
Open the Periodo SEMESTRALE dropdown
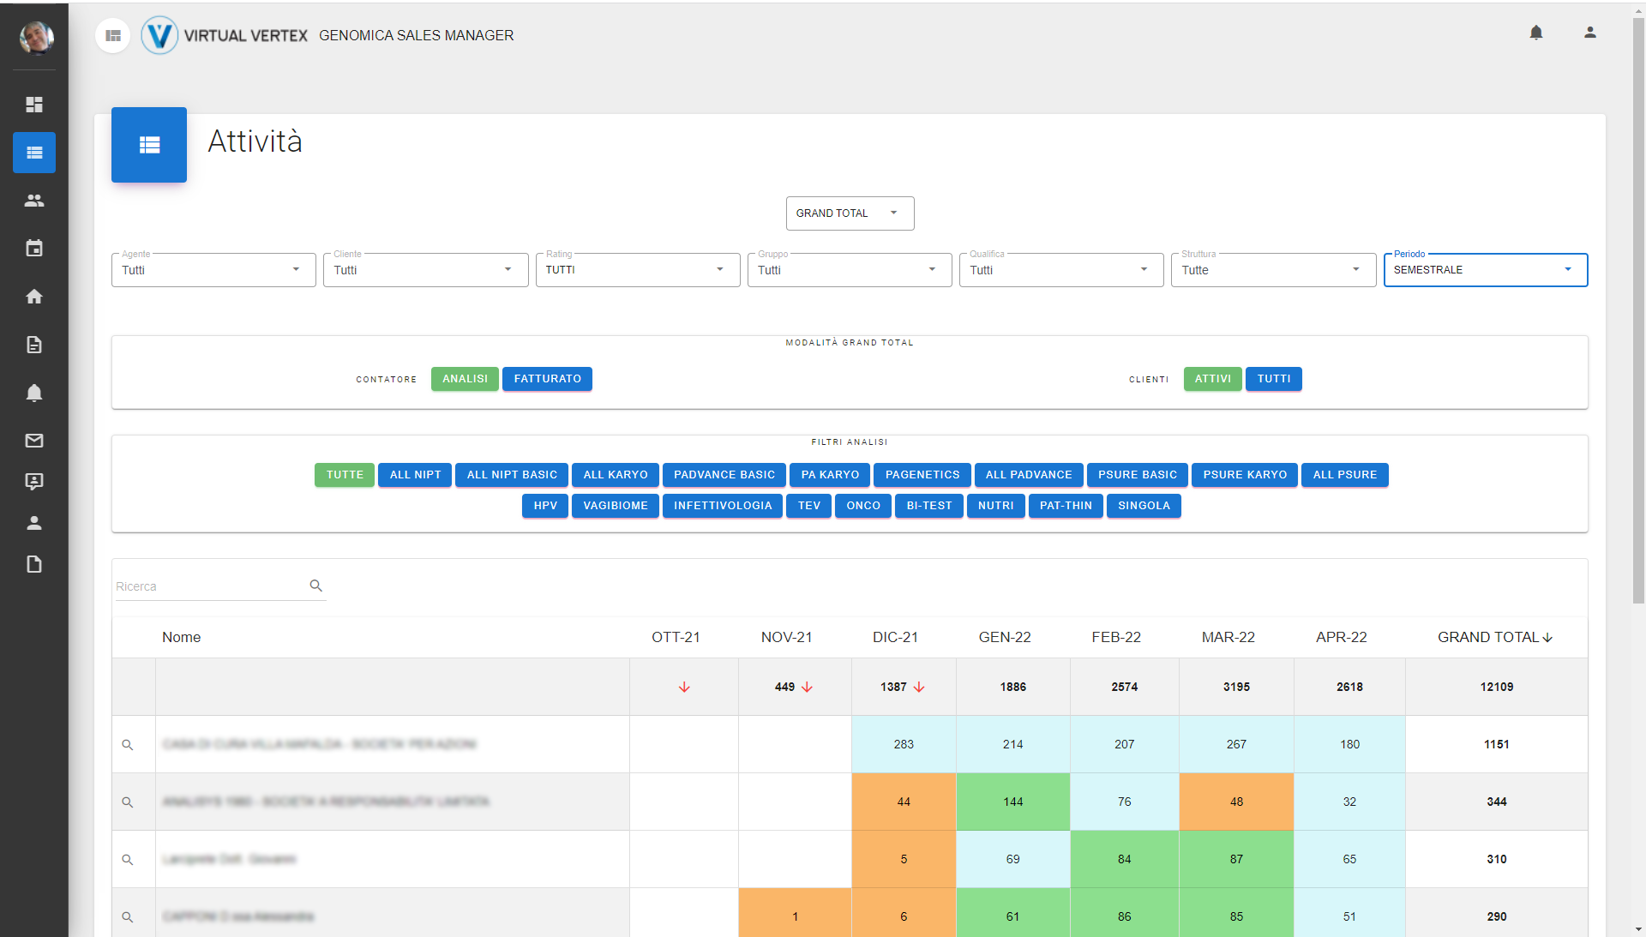coord(1486,270)
